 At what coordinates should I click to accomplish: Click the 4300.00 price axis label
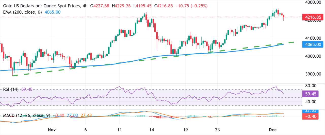click(x=312, y=2)
